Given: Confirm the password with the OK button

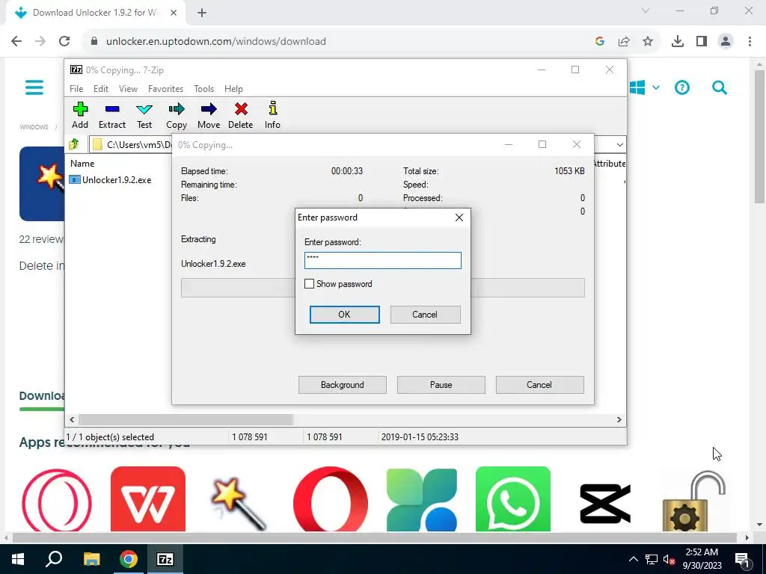Looking at the screenshot, I should pyautogui.click(x=344, y=315).
